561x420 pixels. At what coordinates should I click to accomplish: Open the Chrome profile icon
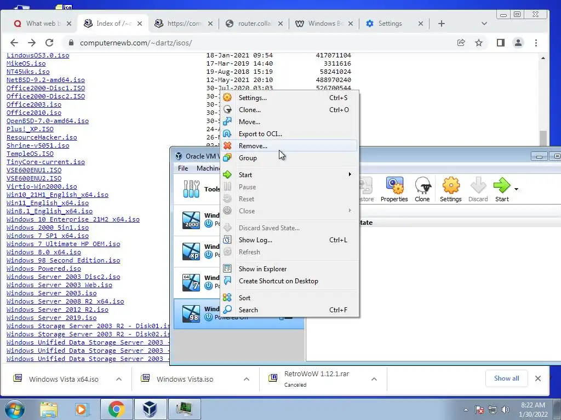[518, 43]
